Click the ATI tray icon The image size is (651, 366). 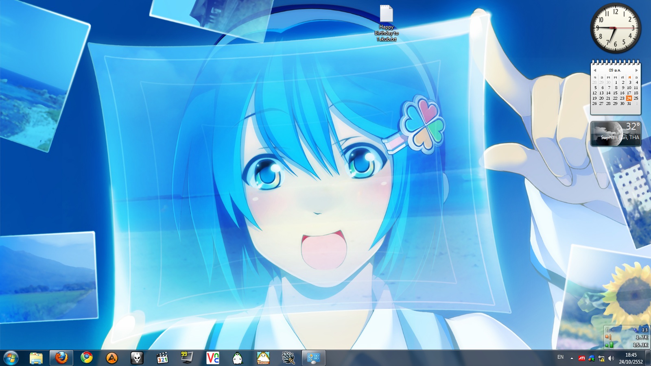pos(582,358)
